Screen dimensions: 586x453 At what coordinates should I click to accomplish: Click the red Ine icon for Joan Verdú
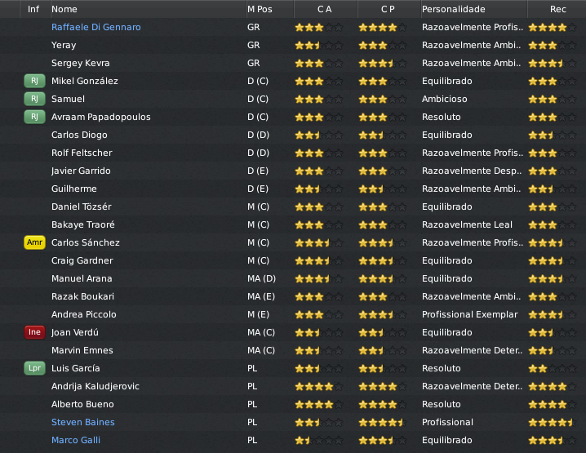tap(34, 332)
